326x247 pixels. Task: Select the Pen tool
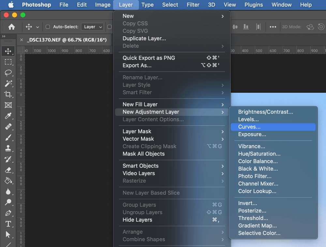8,213
